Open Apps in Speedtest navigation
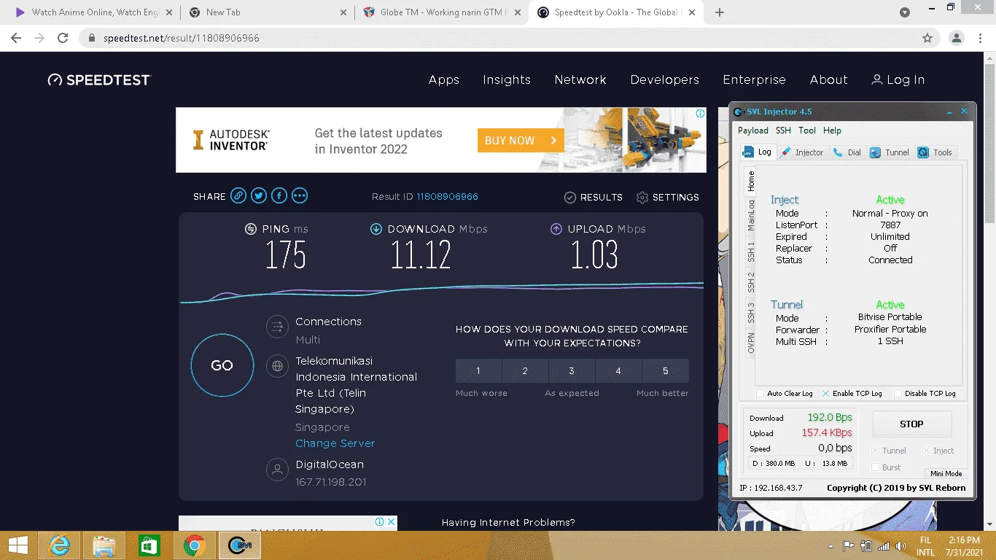 click(x=444, y=79)
